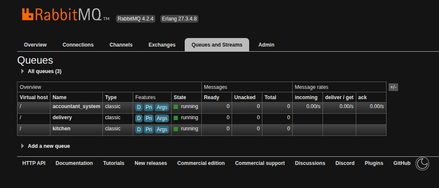This screenshot has width=439, height=188.
Task: Click the +/- column selector button
Action: point(393,87)
